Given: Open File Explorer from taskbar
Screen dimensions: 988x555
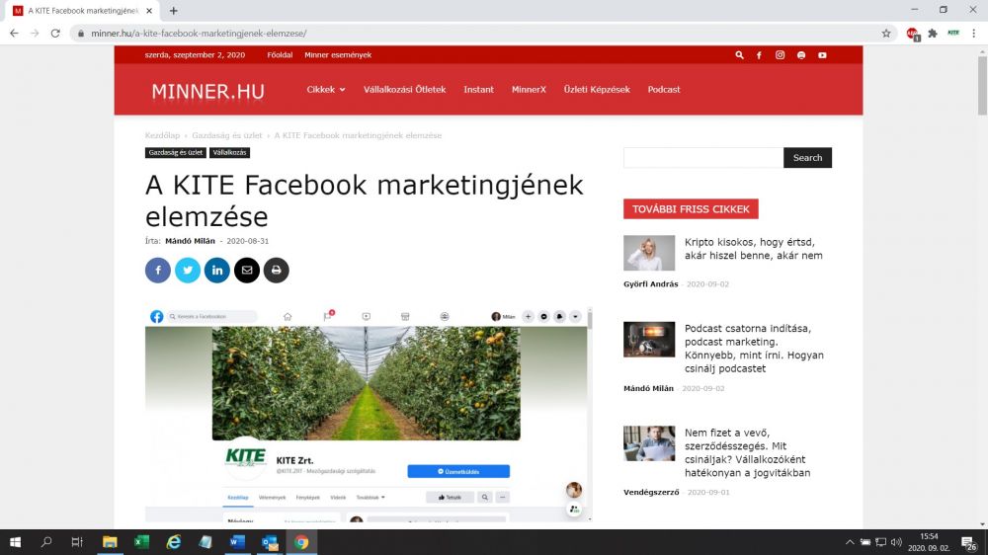Looking at the screenshot, I should (110, 542).
